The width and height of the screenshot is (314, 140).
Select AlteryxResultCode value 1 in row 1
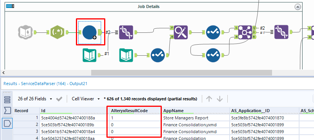click(x=135, y=118)
